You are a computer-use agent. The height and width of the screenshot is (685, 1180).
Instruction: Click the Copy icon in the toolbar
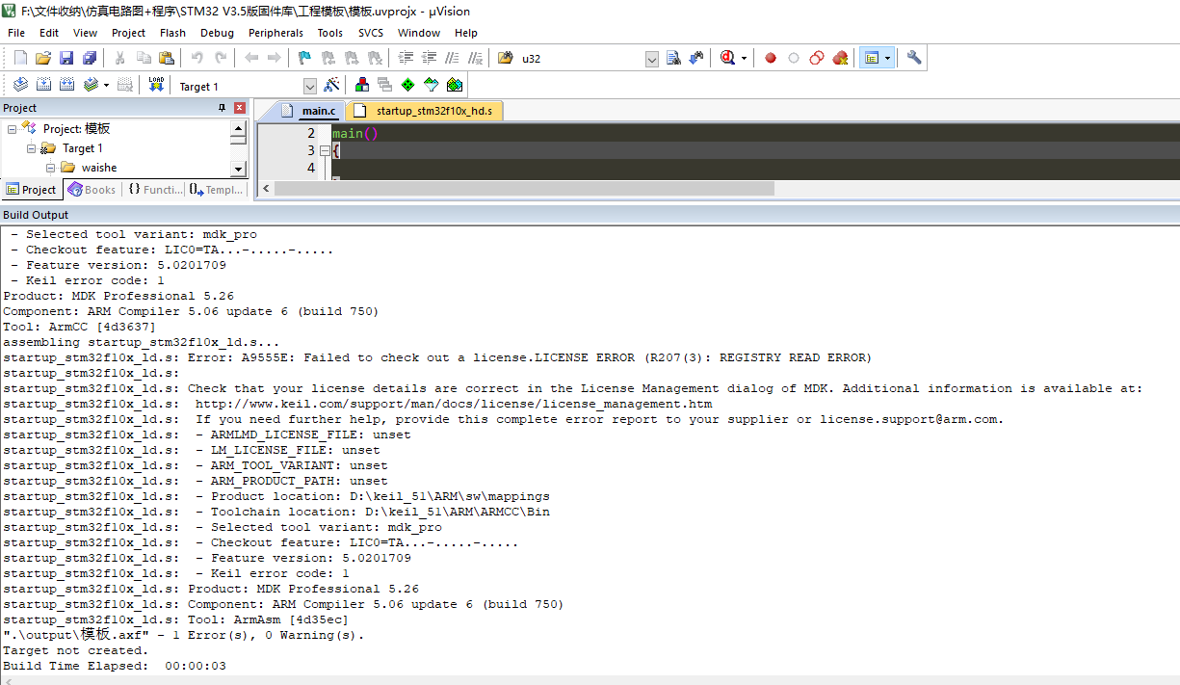pyautogui.click(x=144, y=59)
